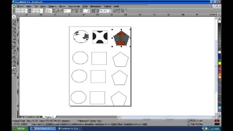Click the wrap paragraph text icon

pos(93,11)
